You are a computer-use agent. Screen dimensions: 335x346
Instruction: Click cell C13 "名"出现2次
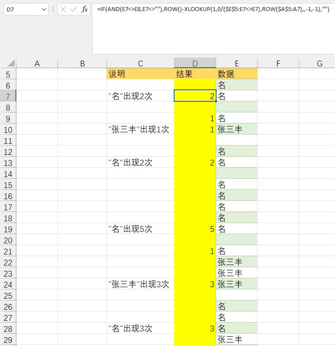pos(141,162)
